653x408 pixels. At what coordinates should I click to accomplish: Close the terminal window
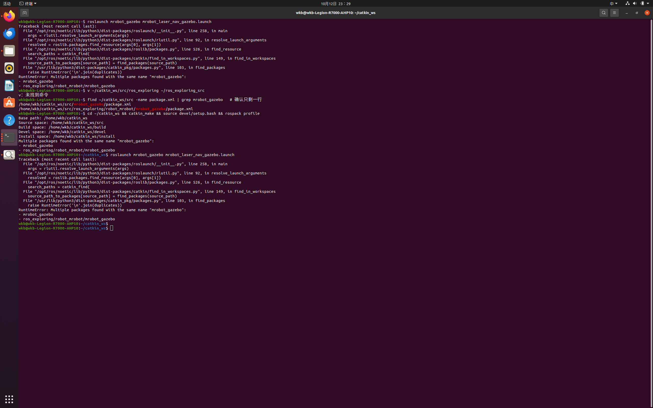(x=647, y=13)
